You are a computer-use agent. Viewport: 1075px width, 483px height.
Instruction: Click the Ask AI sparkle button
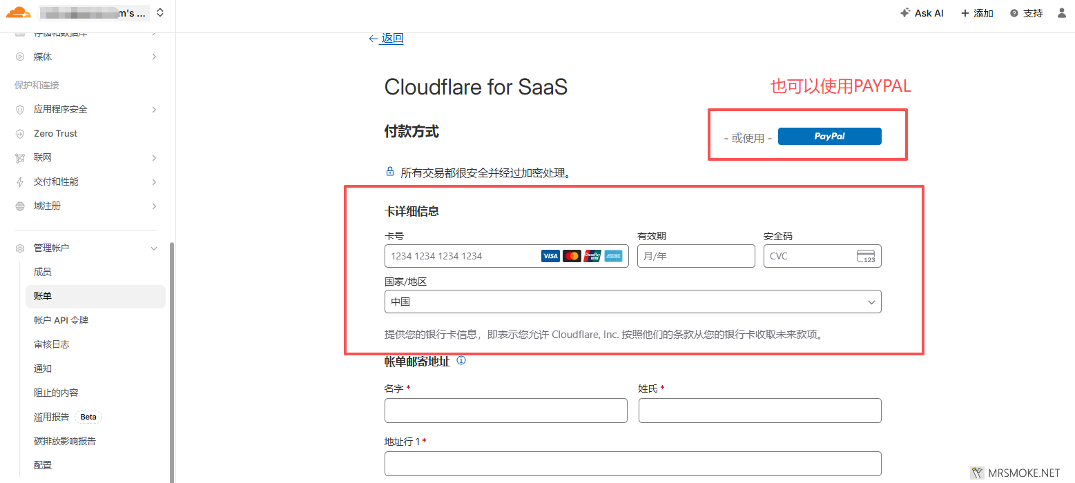click(x=922, y=13)
